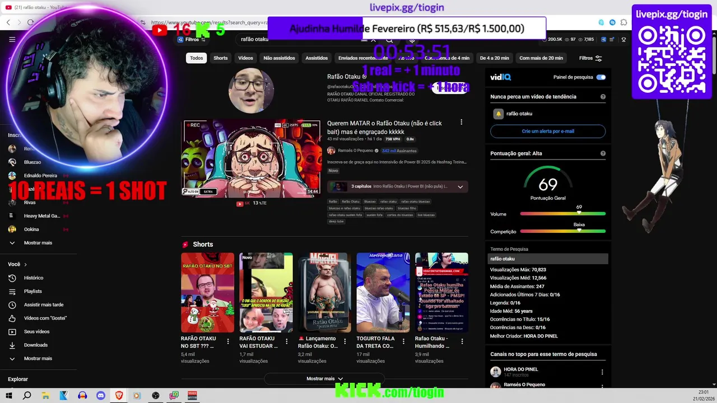Open Seus vídeos in the sidebar
This screenshot has width=717, height=403.
pyautogui.click(x=37, y=331)
